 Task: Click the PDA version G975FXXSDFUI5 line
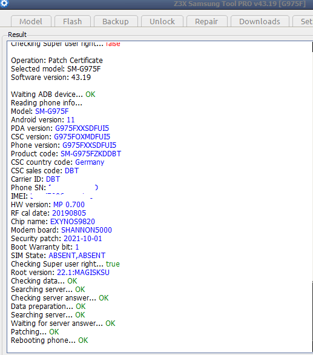coord(60,128)
